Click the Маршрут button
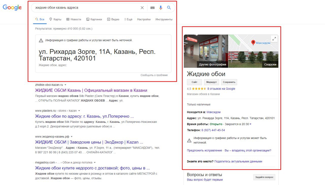The image size is (325, 185). tap(212, 82)
